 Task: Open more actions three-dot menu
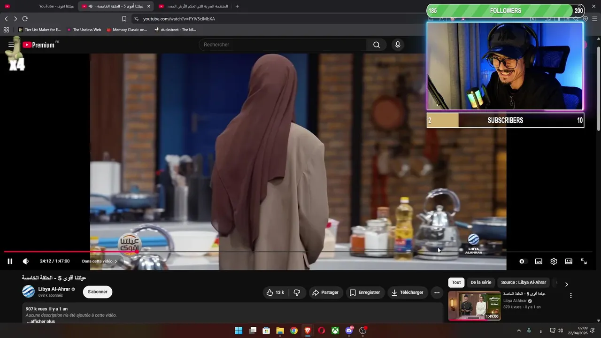(437, 292)
